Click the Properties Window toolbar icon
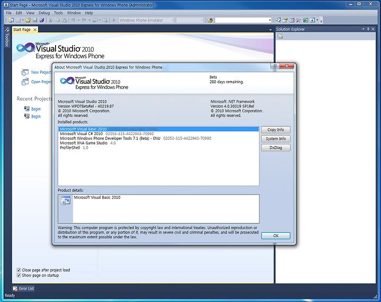Viewport: 381px width, 302px height. (x=285, y=20)
